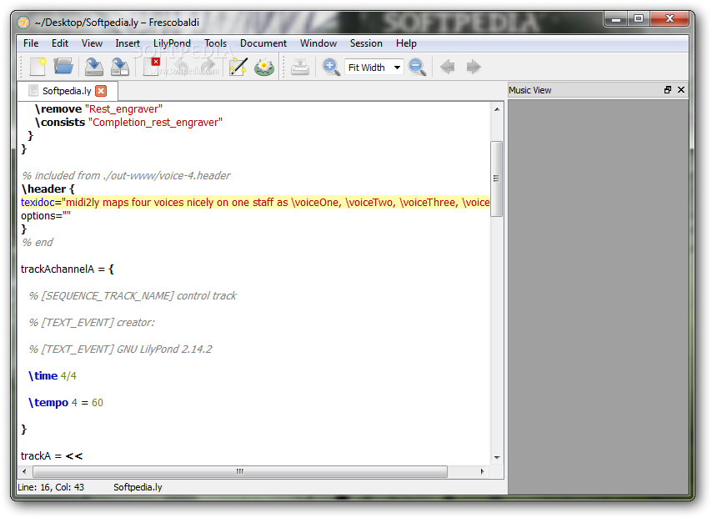Viewport: 712px width, 518px height.
Task: Click inside the gray Music View area
Action: [x=598, y=297]
